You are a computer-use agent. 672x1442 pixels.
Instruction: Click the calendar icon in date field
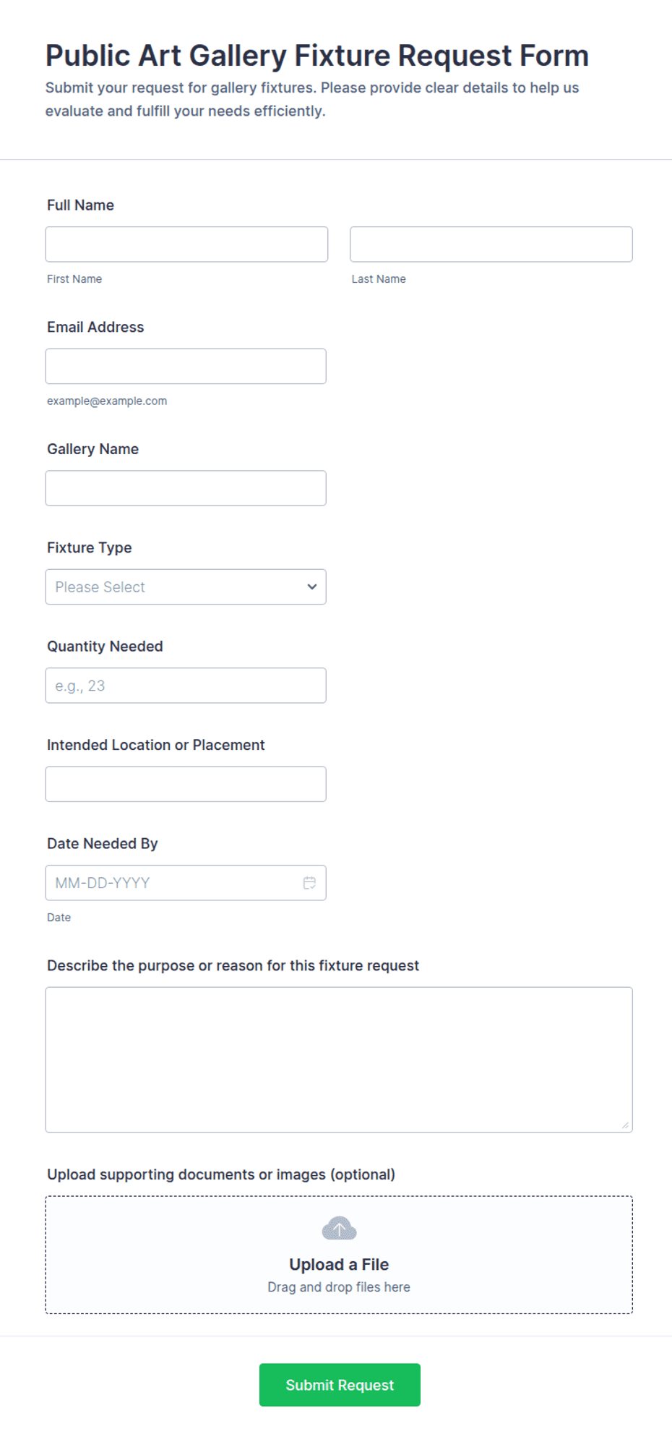pos(309,882)
